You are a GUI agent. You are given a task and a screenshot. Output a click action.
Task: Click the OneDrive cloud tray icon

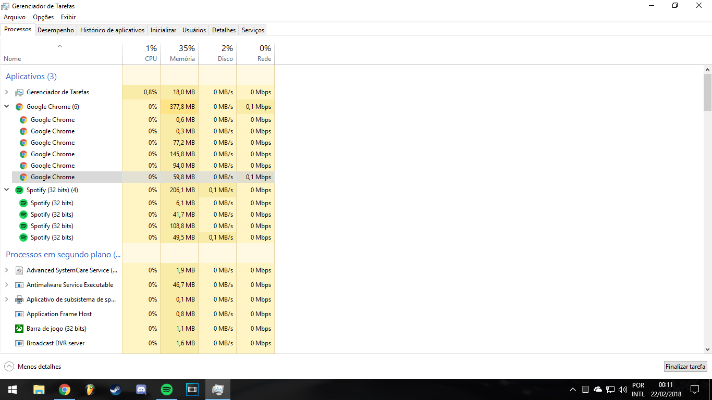click(598, 390)
